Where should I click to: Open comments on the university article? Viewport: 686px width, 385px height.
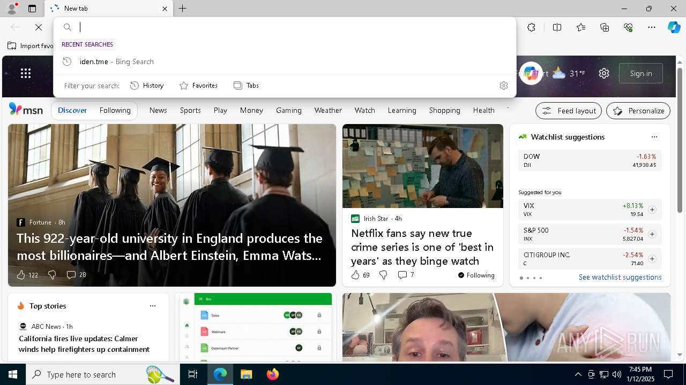pos(76,275)
